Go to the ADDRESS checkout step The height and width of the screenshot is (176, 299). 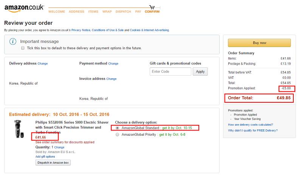[x=76, y=12]
